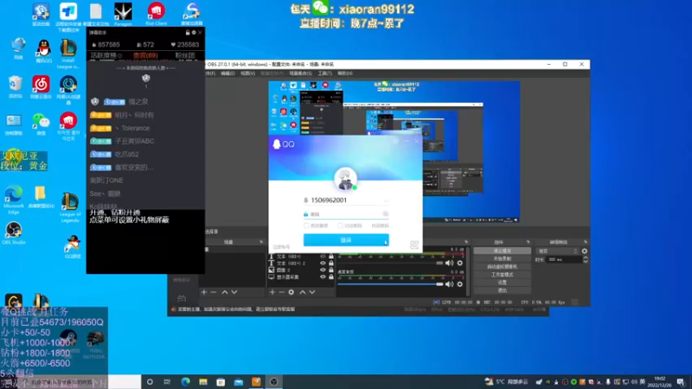The image size is (692, 389).
Task: Open League of Legends desktop shortcut
Action: (70, 207)
